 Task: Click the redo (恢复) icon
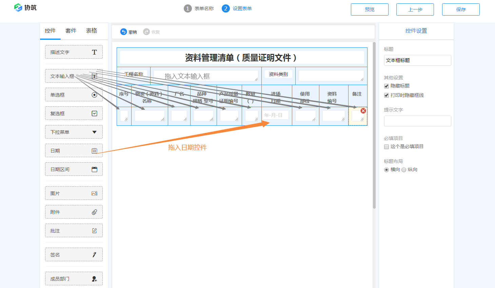pos(146,32)
